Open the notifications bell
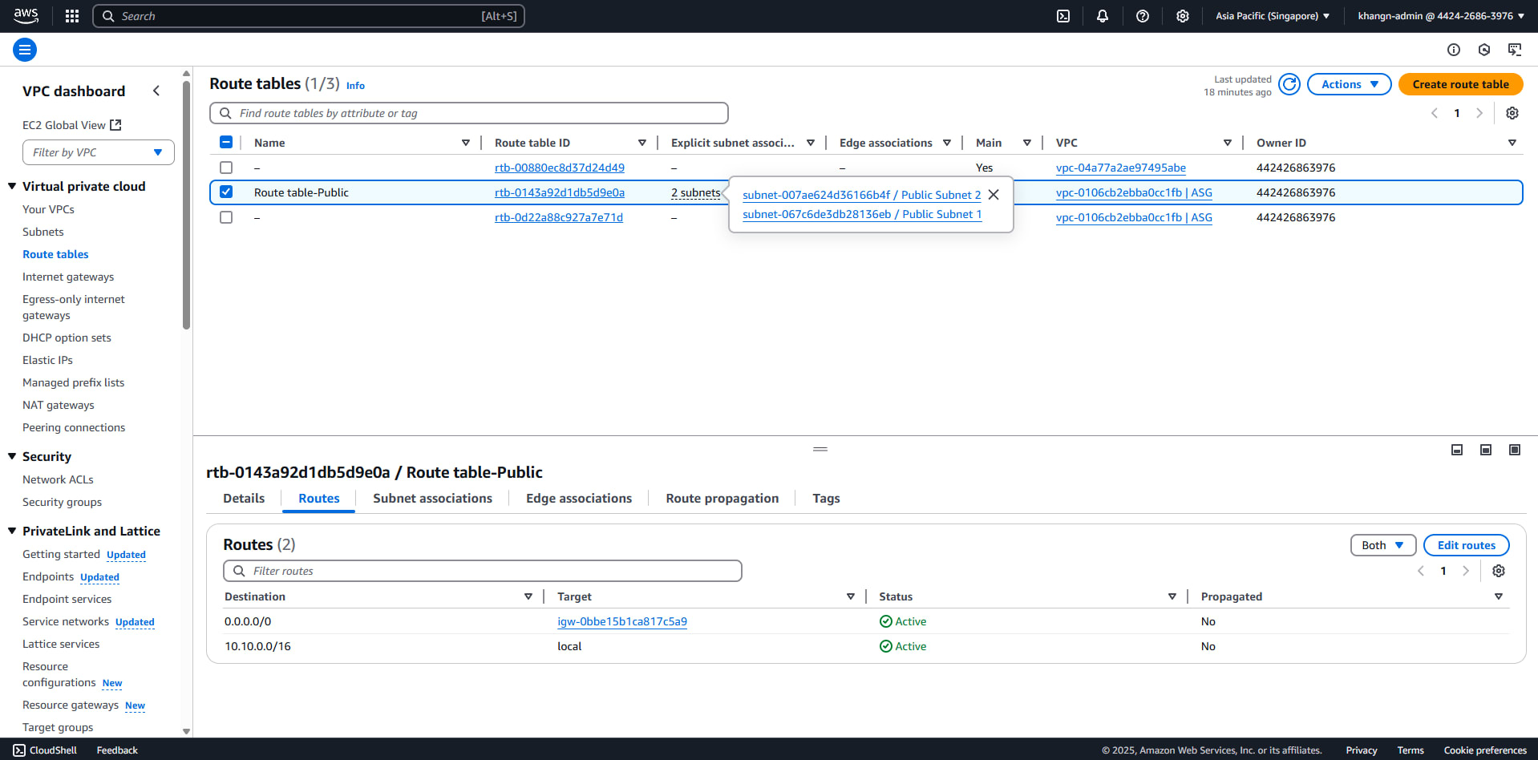This screenshot has height=760, width=1538. 1103,16
